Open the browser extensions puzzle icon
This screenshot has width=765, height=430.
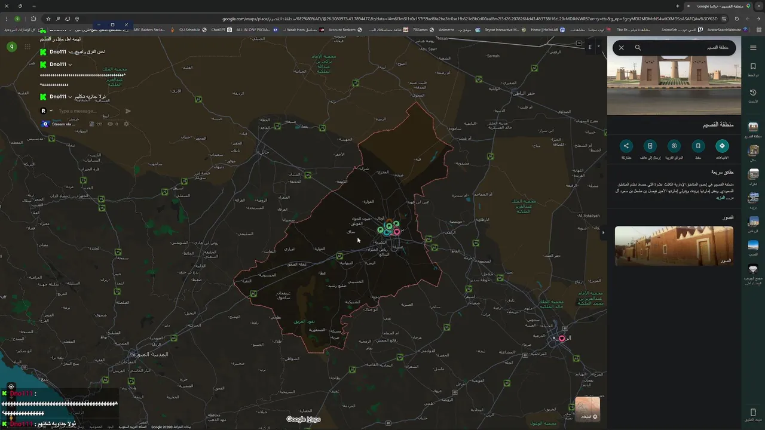coord(33,19)
